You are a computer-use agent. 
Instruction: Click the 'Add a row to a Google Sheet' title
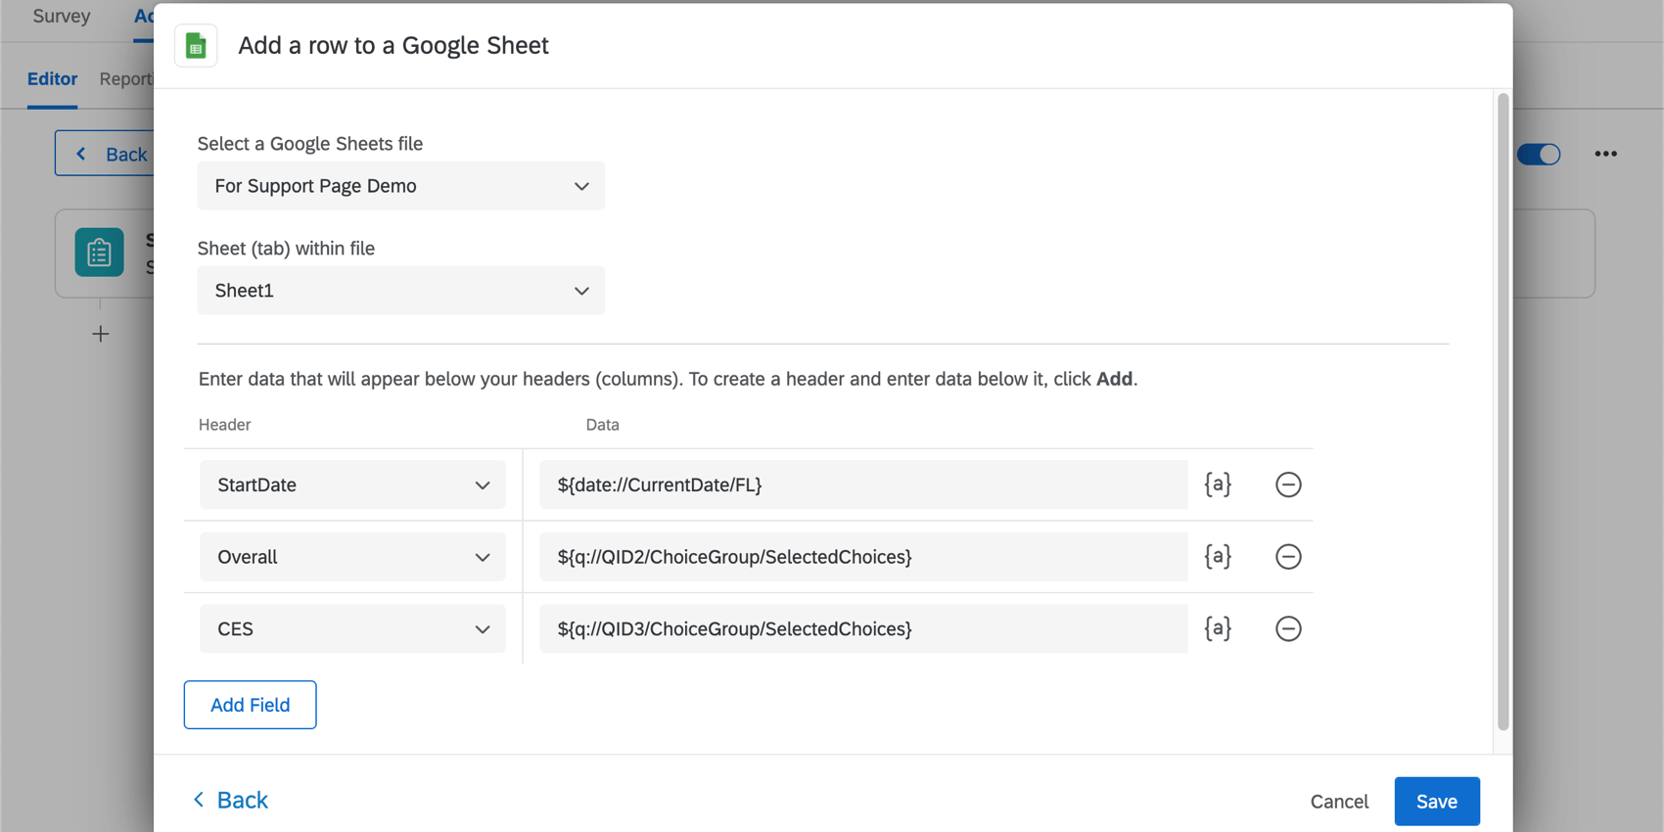click(393, 46)
